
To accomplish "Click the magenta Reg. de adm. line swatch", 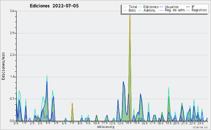I will point(161,10).
